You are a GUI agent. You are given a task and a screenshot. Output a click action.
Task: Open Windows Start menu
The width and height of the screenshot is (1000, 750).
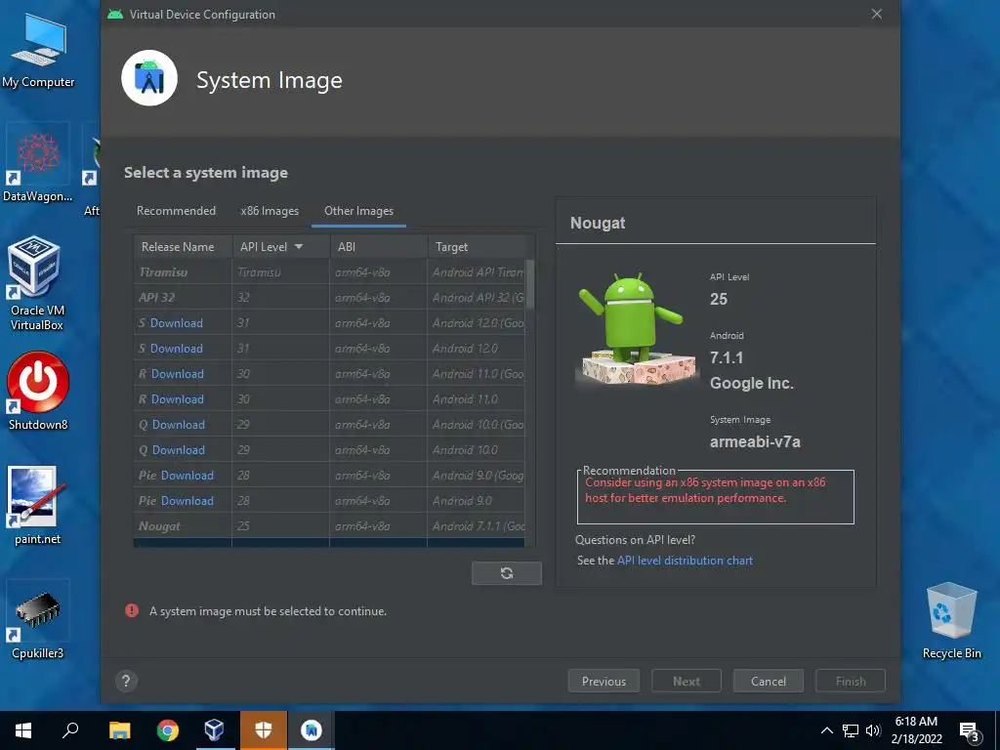[23, 730]
